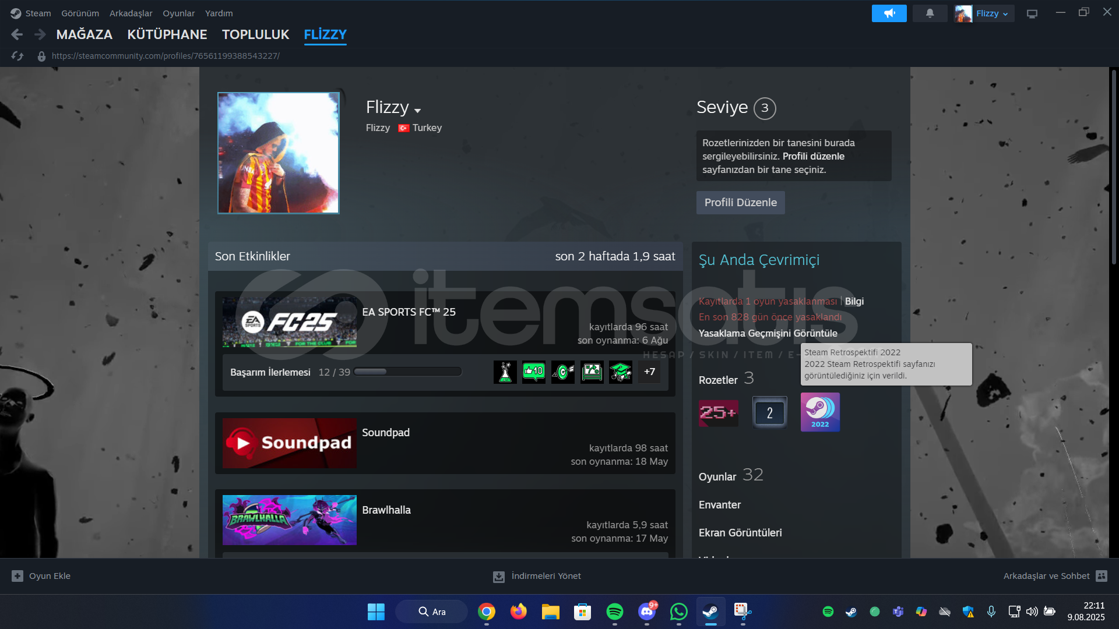Click the page vertical scrollbar
The width and height of the screenshot is (1119, 629).
1114,166
